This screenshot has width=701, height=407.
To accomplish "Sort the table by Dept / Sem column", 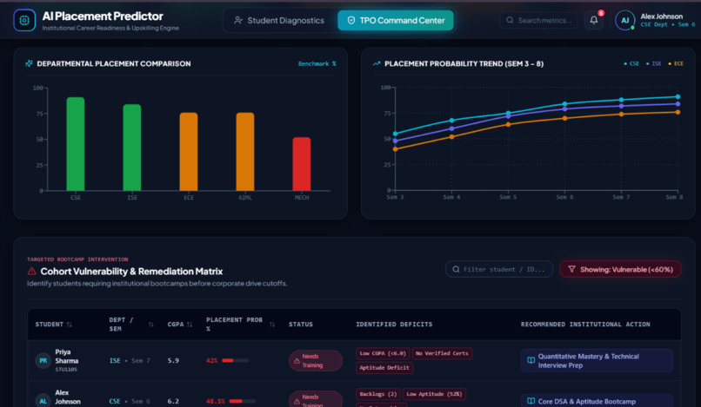I will pos(150,325).
